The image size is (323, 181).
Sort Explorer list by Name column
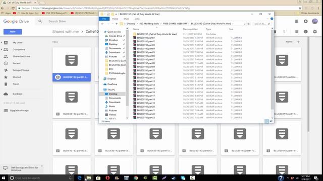tap(136, 29)
